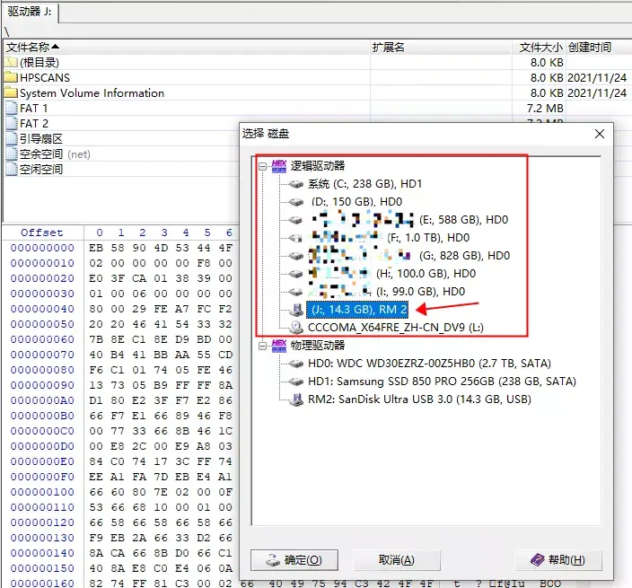This screenshot has width=632, height=588.
Task: Select 系统 (C:, 238 GB), HD1 drive
Action: coord(364,184)
